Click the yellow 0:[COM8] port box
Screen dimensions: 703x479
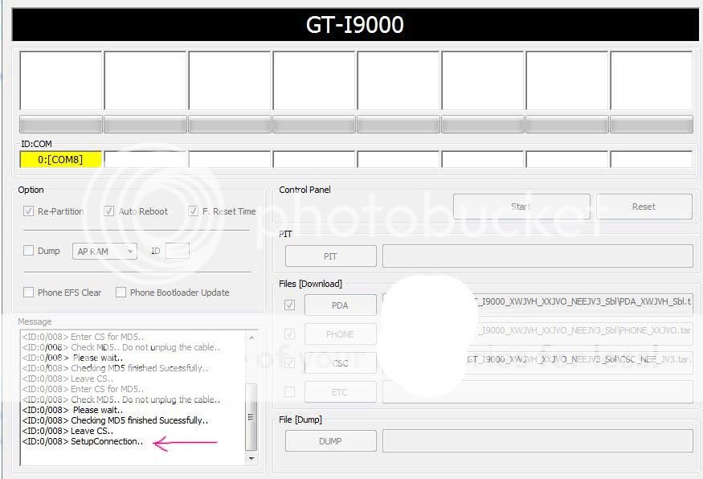point(60,159)
